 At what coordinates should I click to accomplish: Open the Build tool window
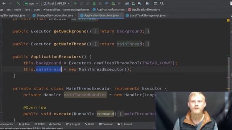(x=90, y=124)
